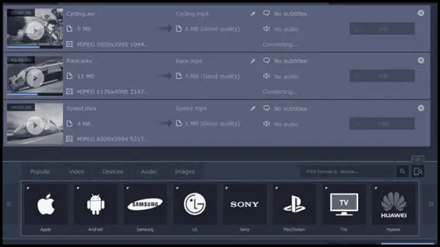Open subtitles options for Cycling.avi

tap(285, 13)
